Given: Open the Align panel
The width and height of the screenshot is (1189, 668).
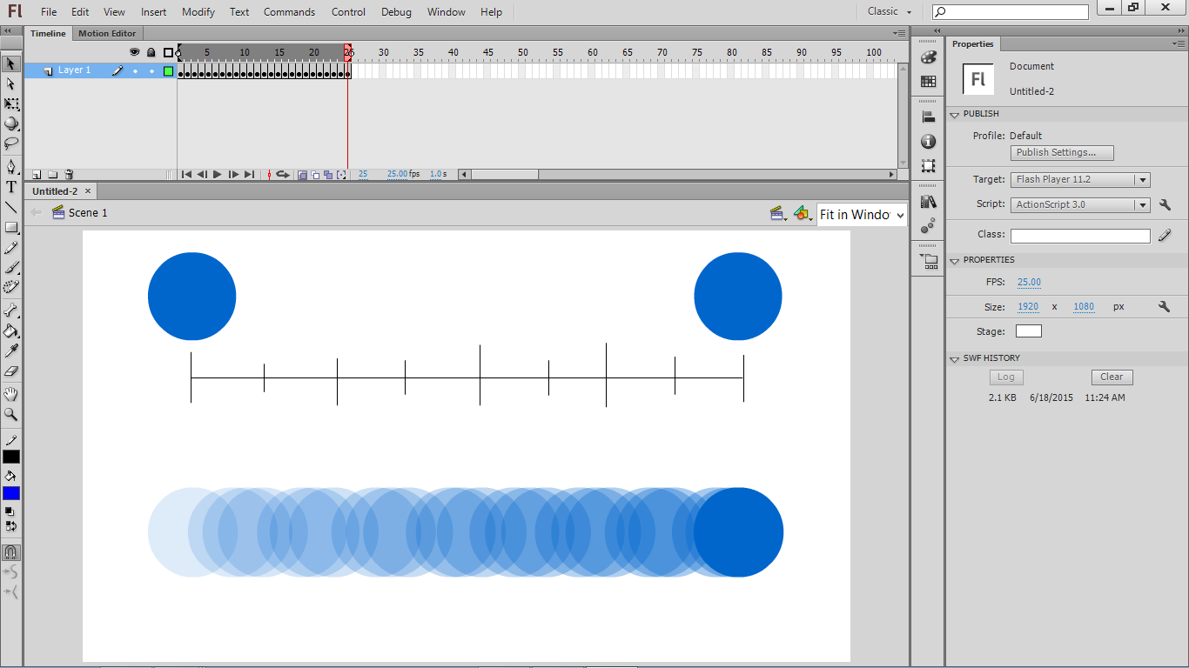Looking at the screenshot, I should click(928, 116).
